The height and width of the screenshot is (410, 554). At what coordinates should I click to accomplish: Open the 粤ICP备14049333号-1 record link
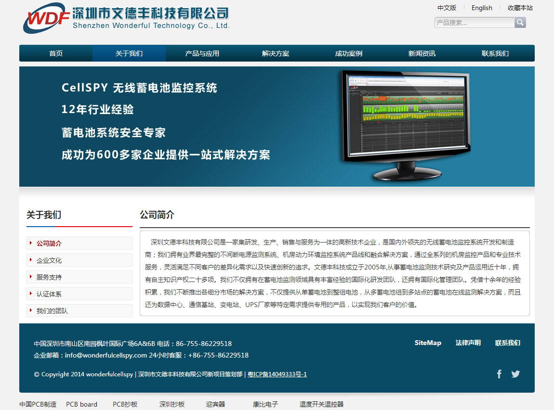coord(277,374)
